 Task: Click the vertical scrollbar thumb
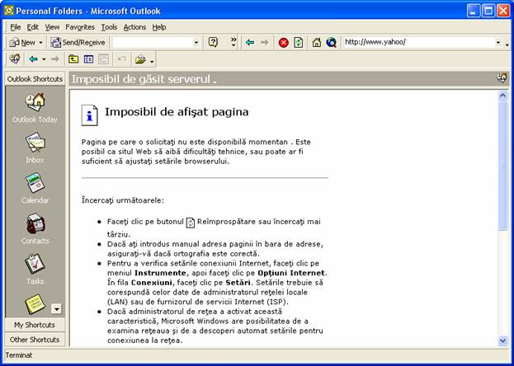coord(502,166)
